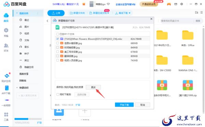Check the 678KB jpg file checkbox
205x127 pixels.
57,52
